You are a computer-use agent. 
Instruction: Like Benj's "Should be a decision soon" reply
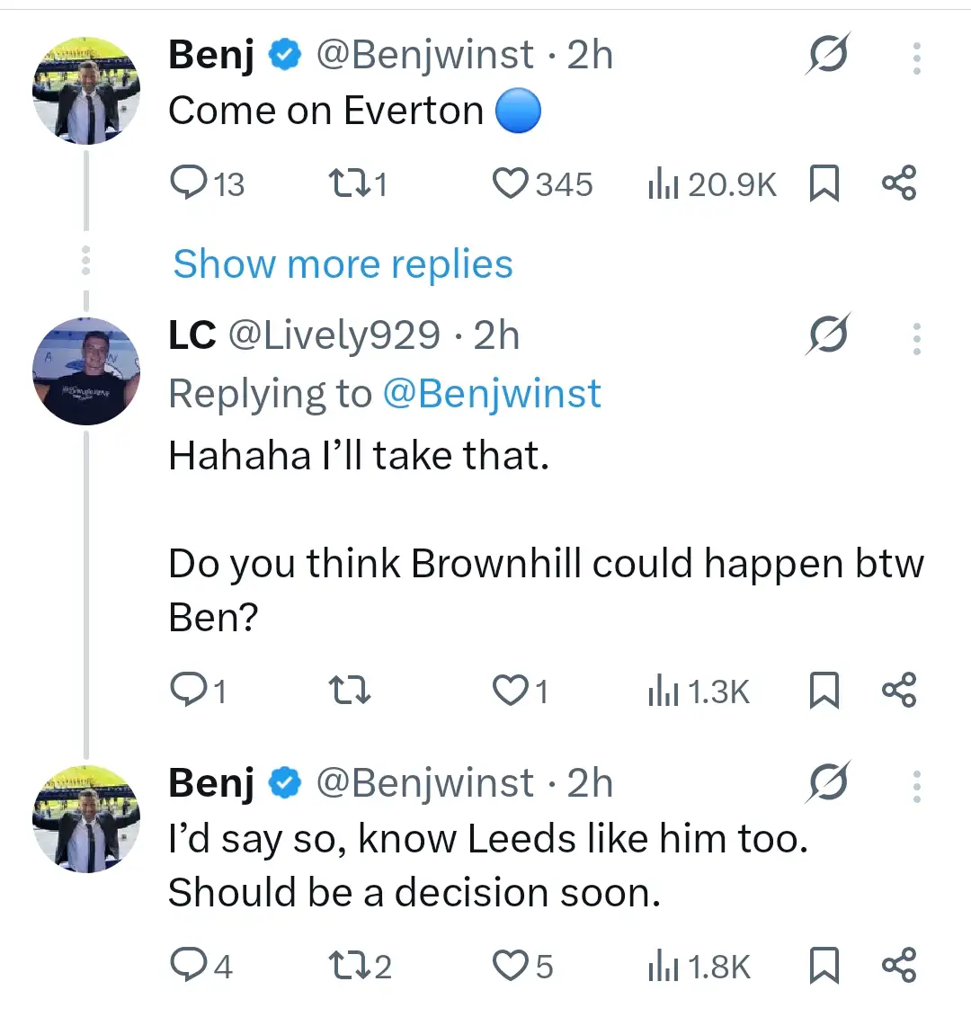coord(510,966)
